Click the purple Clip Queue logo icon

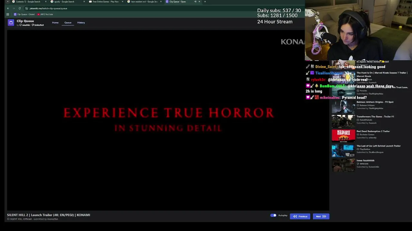(x=11, y=22)
